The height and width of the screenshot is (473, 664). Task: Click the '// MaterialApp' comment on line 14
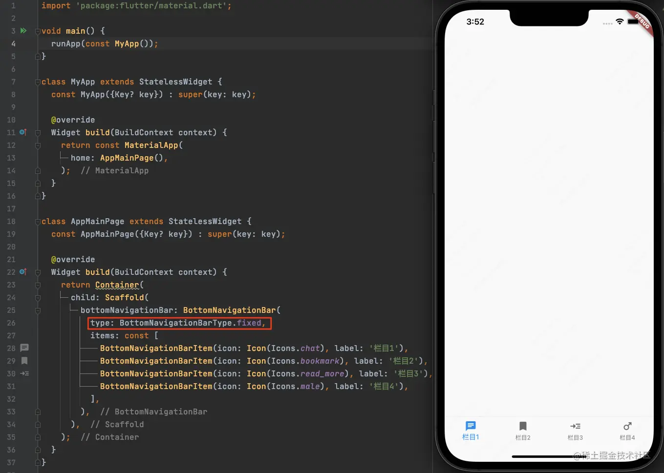coord(114,170)
